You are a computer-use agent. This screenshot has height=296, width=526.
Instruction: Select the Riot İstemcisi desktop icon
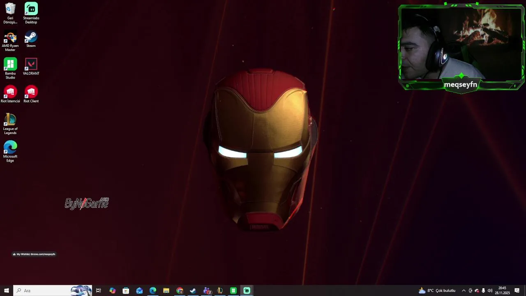point(10,94)
